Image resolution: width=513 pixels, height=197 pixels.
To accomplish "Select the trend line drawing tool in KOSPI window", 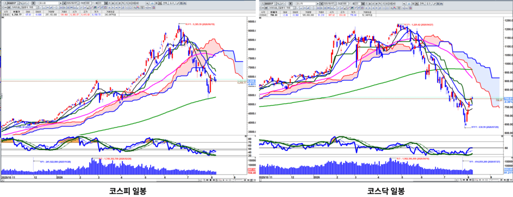I will 41,7.
